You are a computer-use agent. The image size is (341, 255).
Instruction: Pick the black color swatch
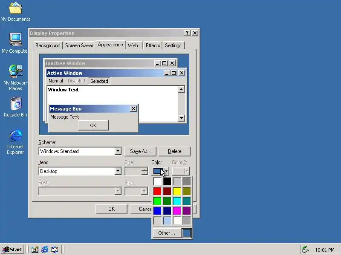[167, 181]
